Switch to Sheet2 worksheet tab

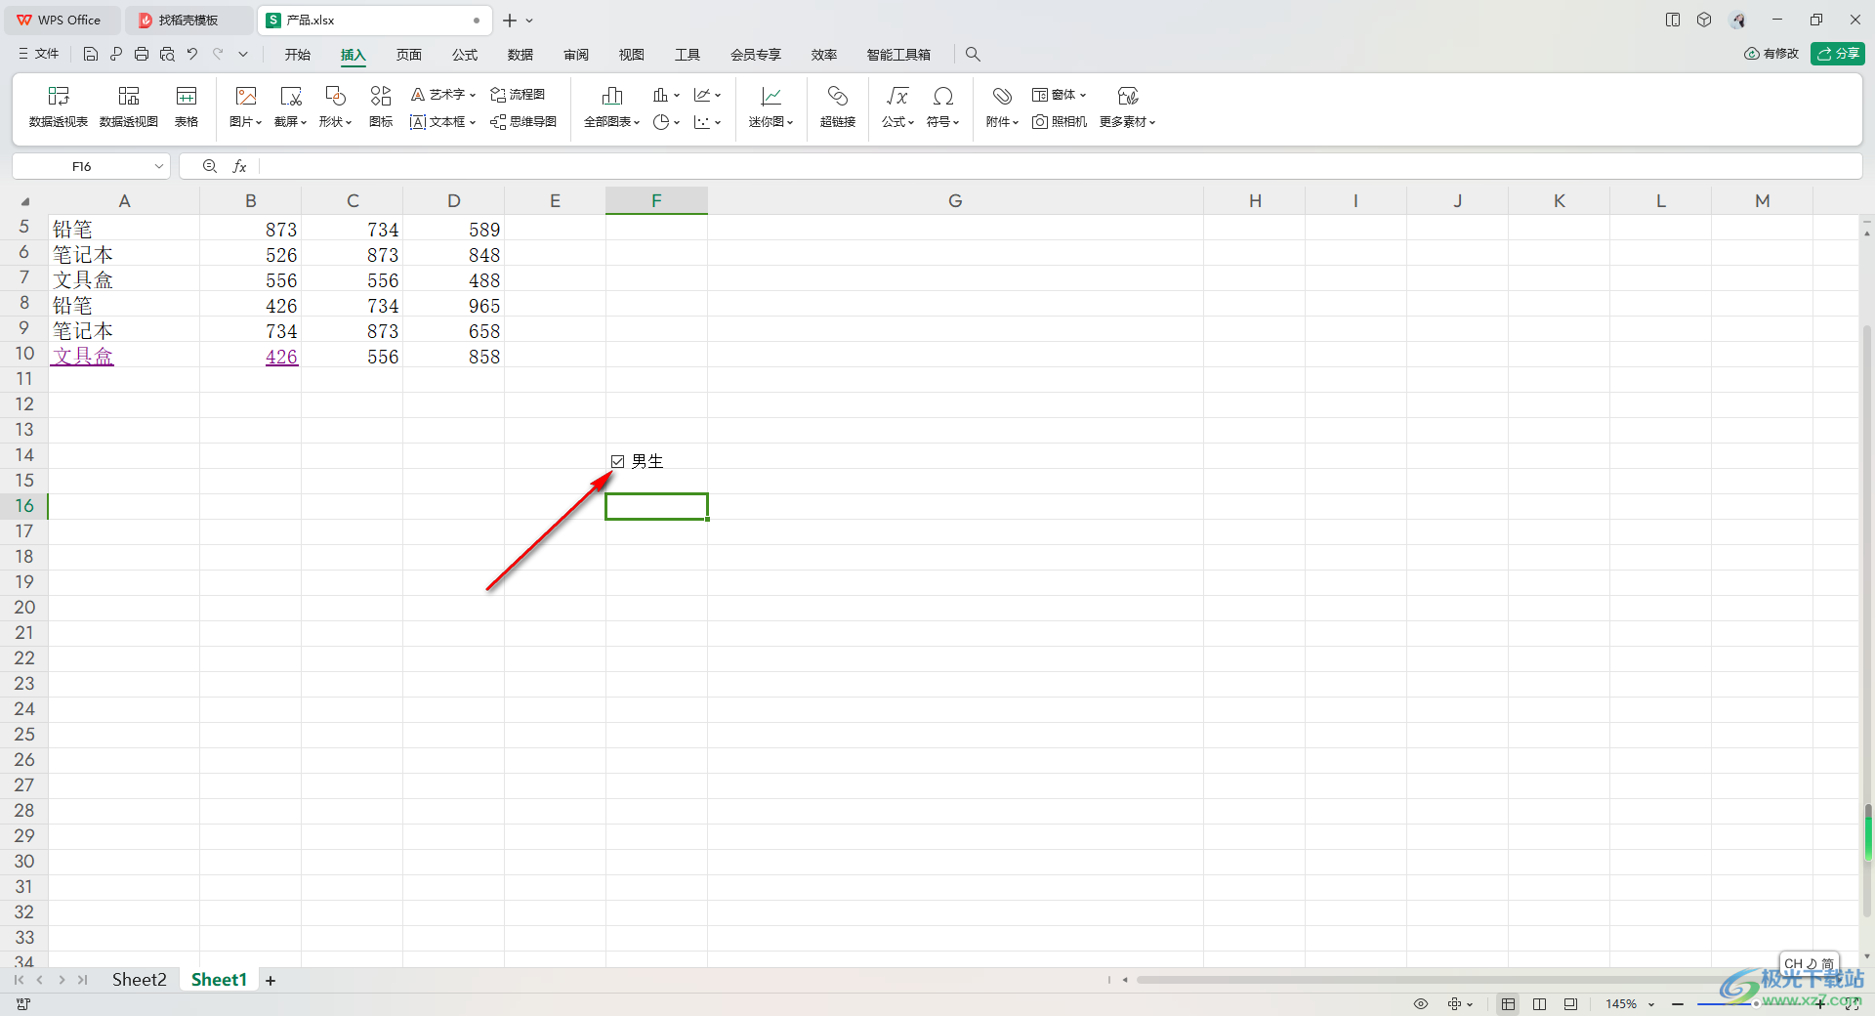coord(139,980)
